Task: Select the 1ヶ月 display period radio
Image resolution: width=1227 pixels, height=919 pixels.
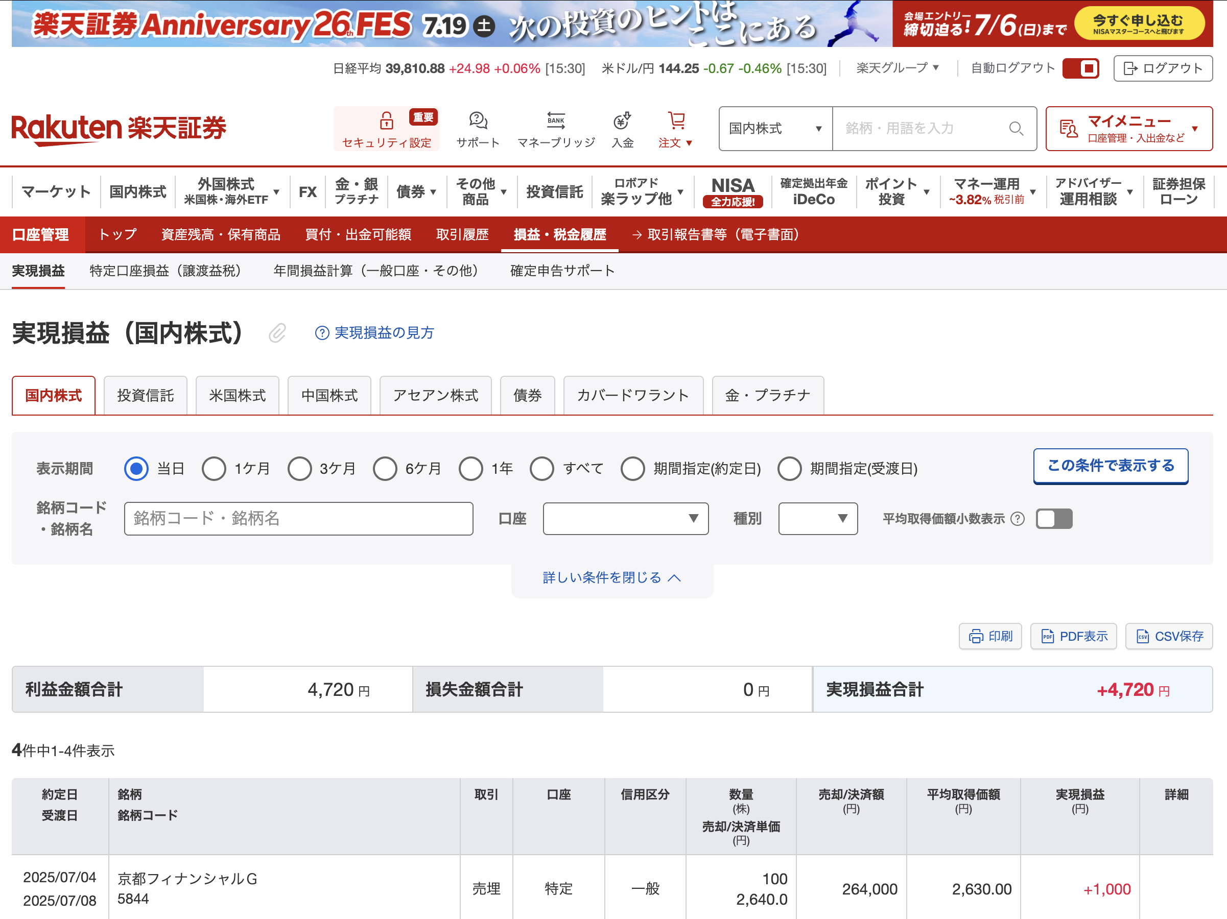Action: 214,468
